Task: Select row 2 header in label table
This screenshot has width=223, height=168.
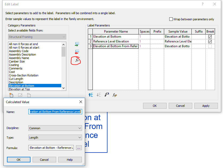Action: click(90, 41)
